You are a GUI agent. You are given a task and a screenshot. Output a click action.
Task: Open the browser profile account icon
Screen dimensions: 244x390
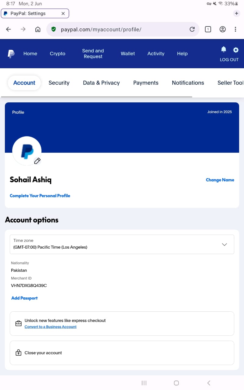(x=223, y=29)
